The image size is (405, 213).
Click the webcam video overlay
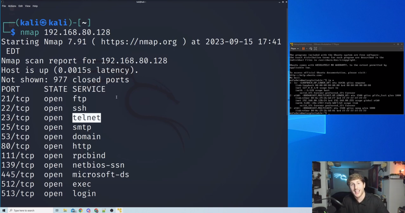358,187
